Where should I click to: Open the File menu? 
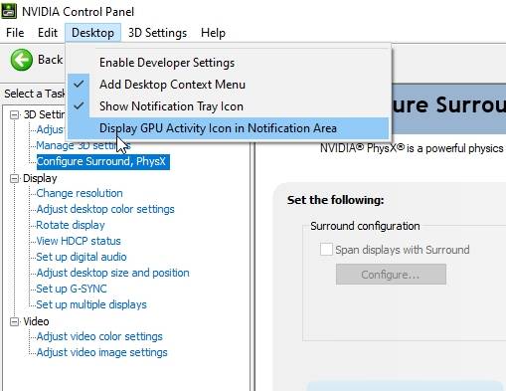click(15, 33)
